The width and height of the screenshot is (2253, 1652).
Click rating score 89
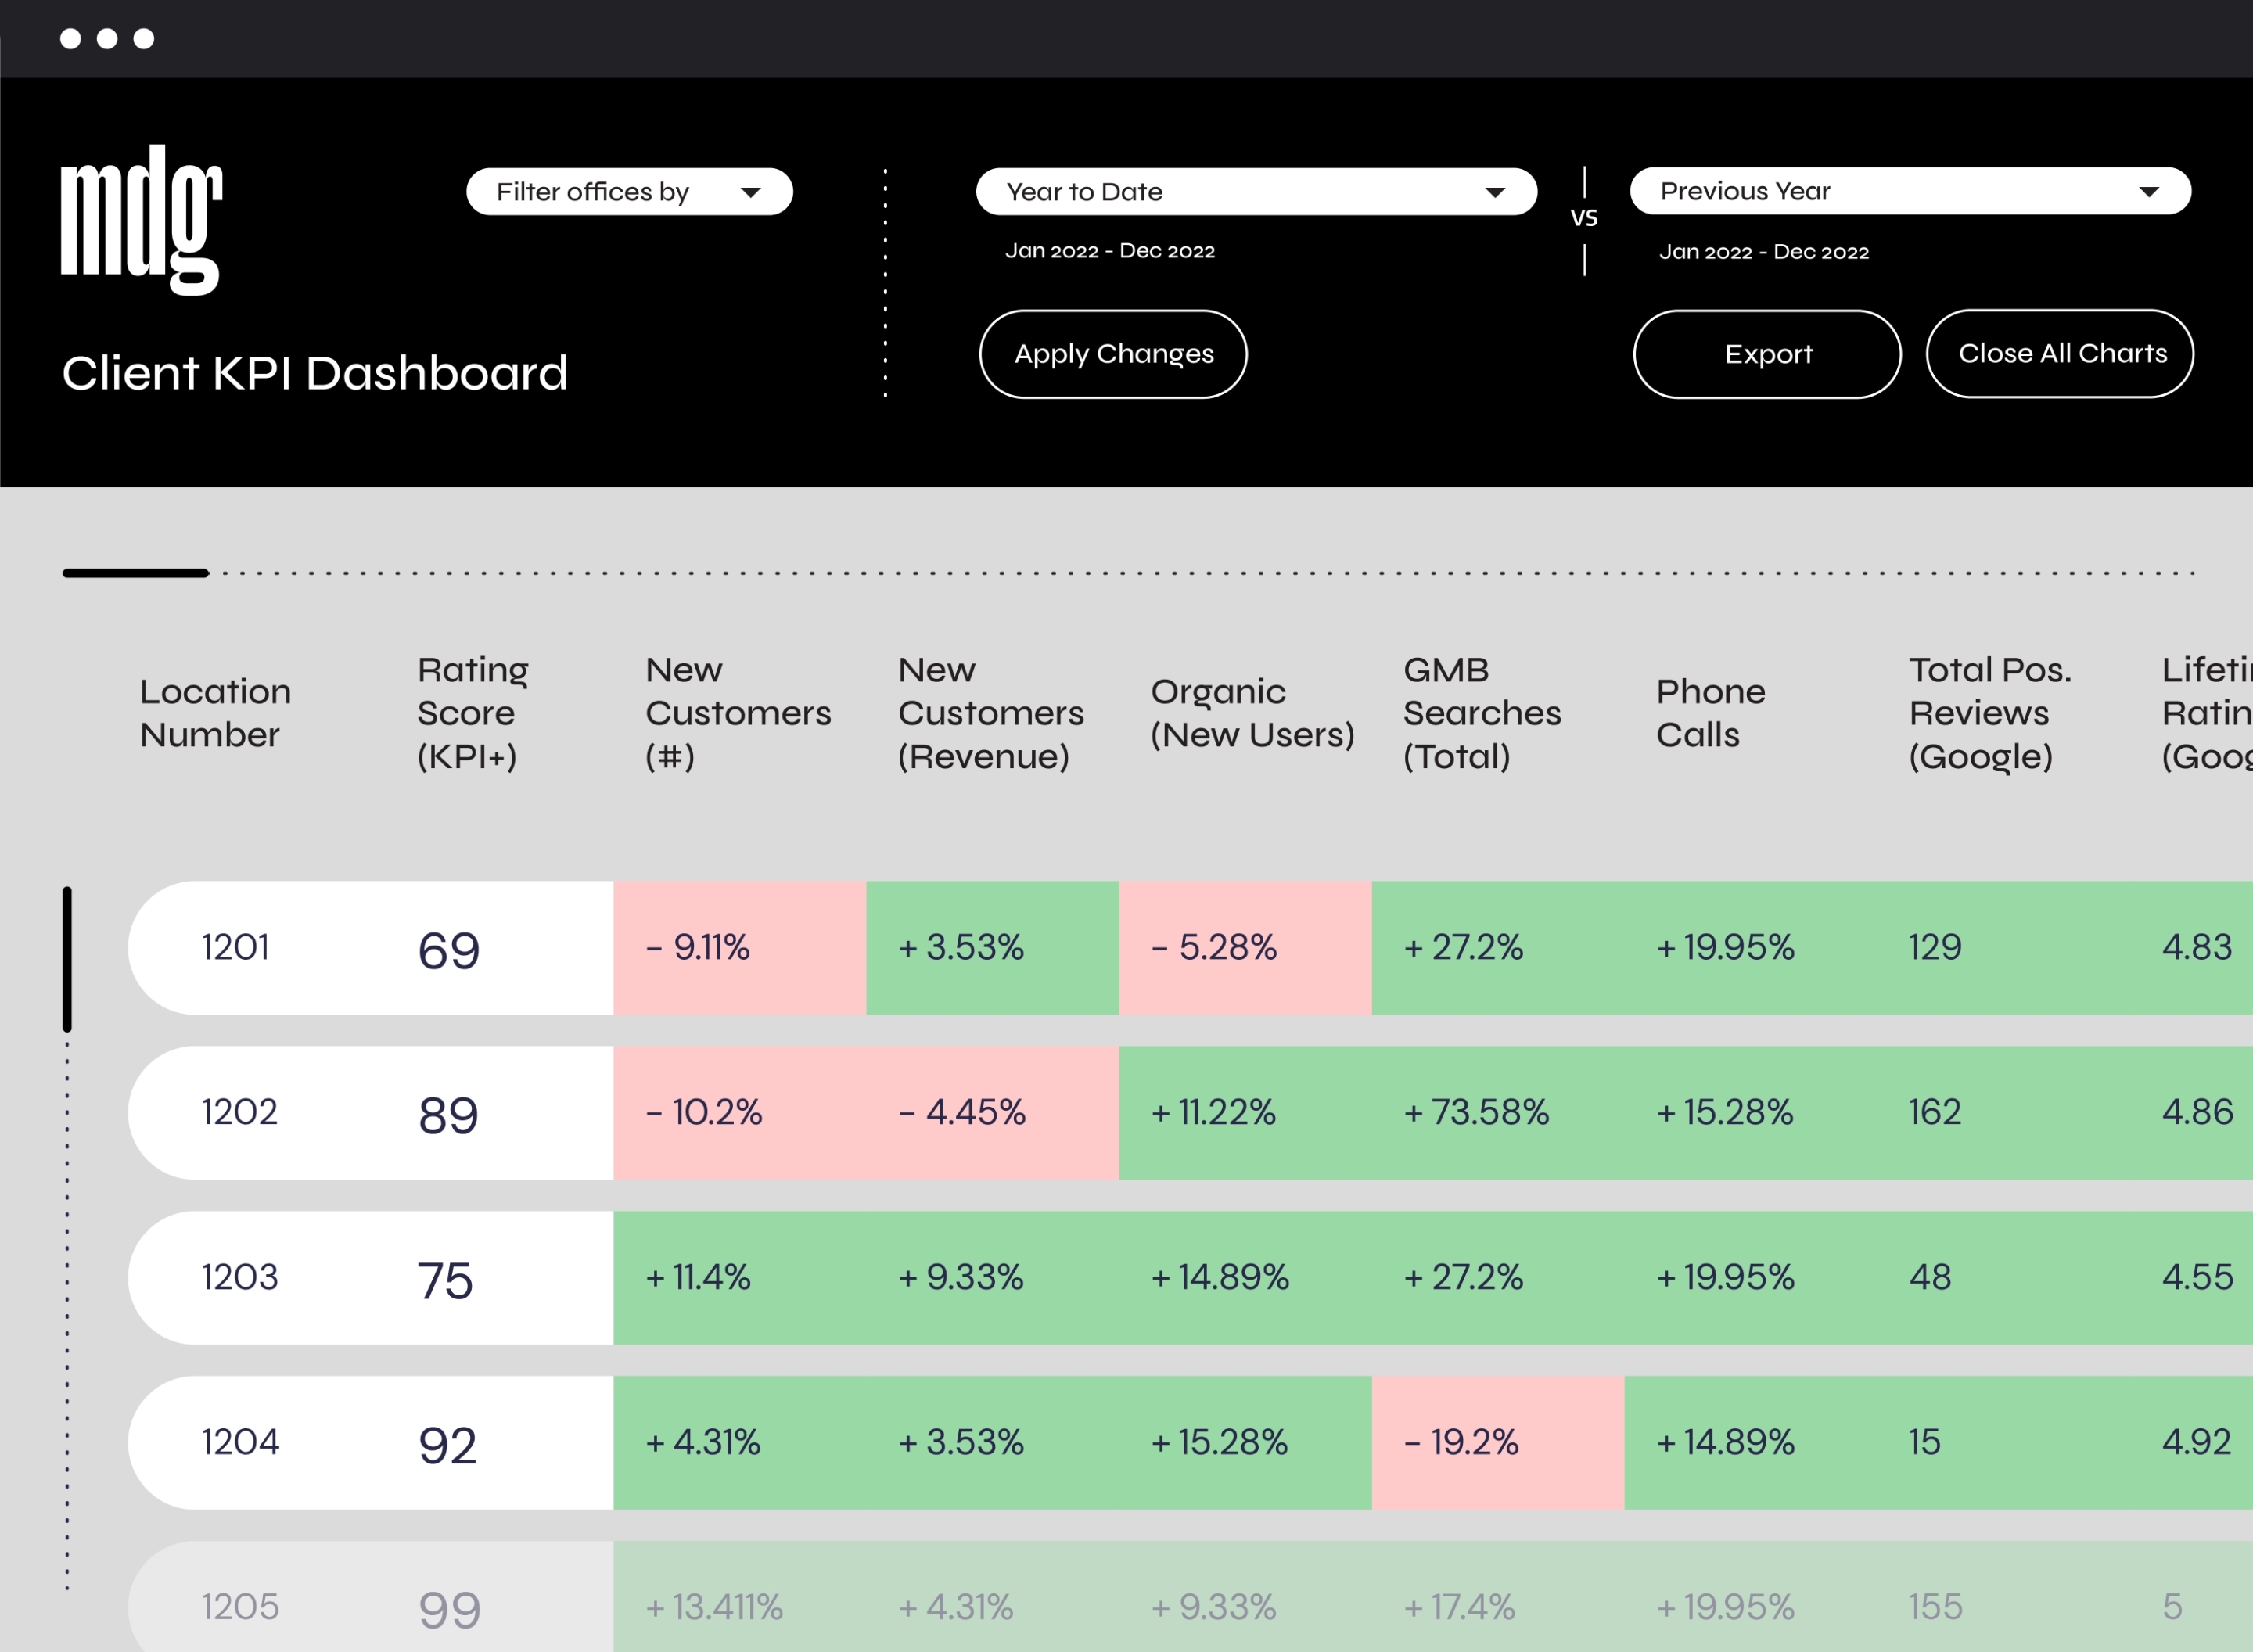click(x=448, y=1115)
